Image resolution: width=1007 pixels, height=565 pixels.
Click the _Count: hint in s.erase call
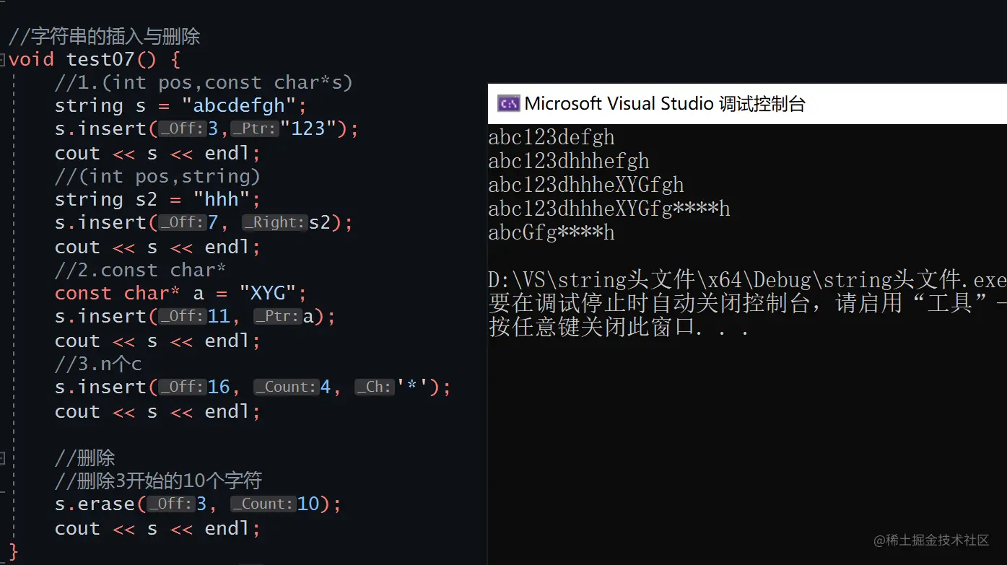pyautogui.click(x=263, y=504)
